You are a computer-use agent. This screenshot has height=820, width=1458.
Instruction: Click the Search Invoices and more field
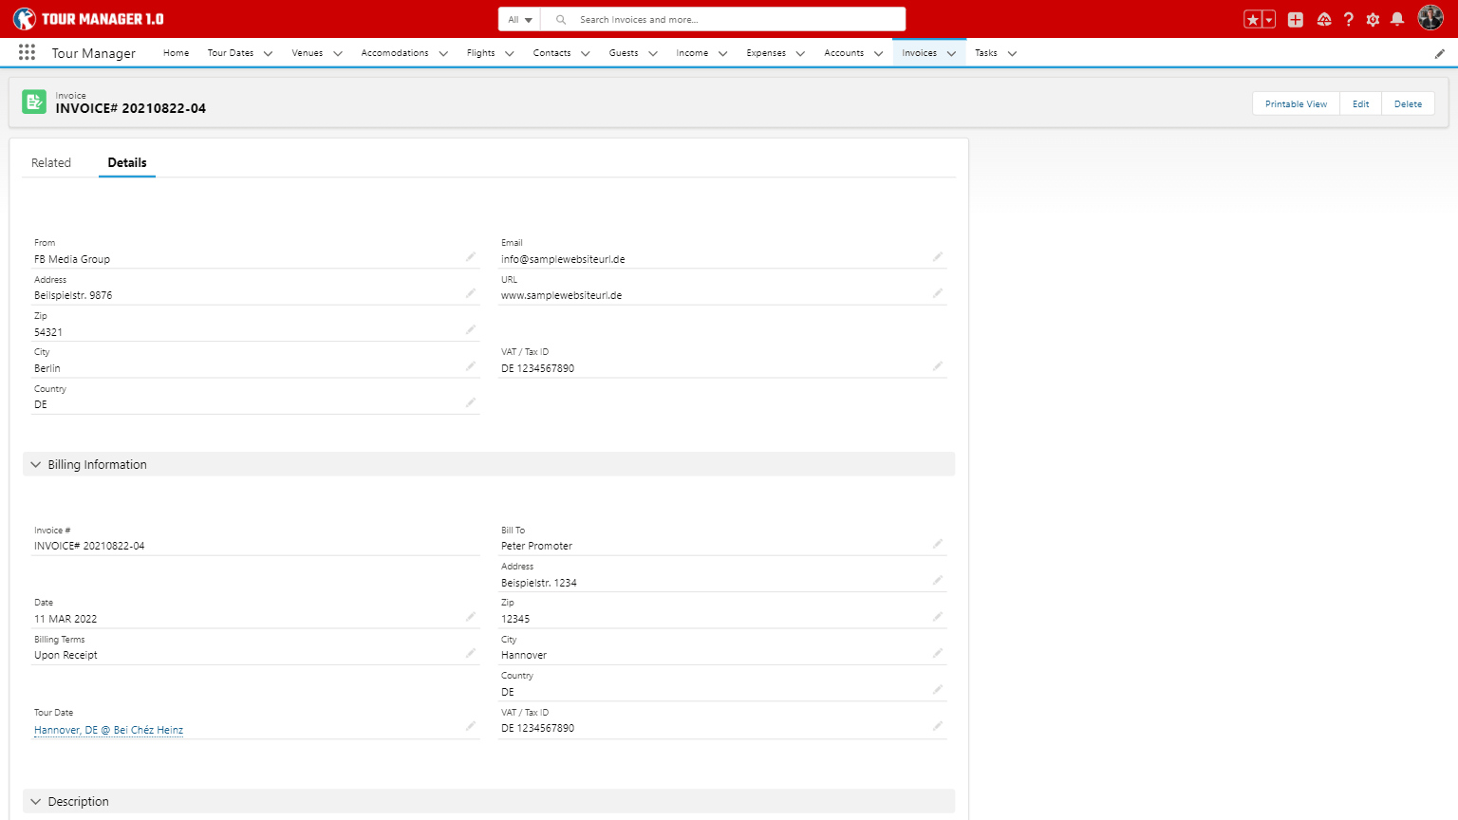coord(723,19)
